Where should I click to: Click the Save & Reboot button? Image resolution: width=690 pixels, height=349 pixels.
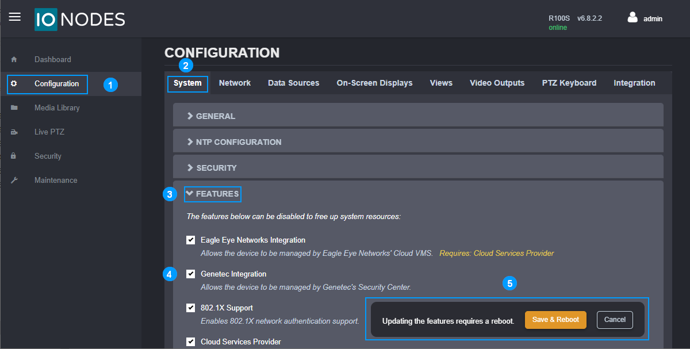coord(555,320)
